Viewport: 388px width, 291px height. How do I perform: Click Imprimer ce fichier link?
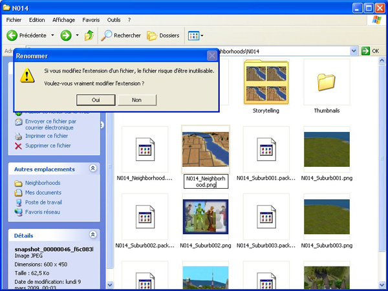[47, 136]
